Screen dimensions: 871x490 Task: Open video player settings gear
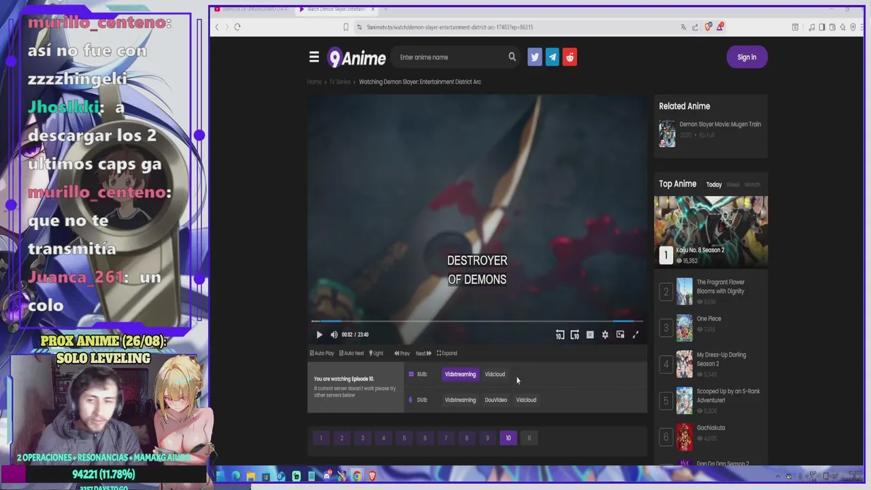point(605,334)
